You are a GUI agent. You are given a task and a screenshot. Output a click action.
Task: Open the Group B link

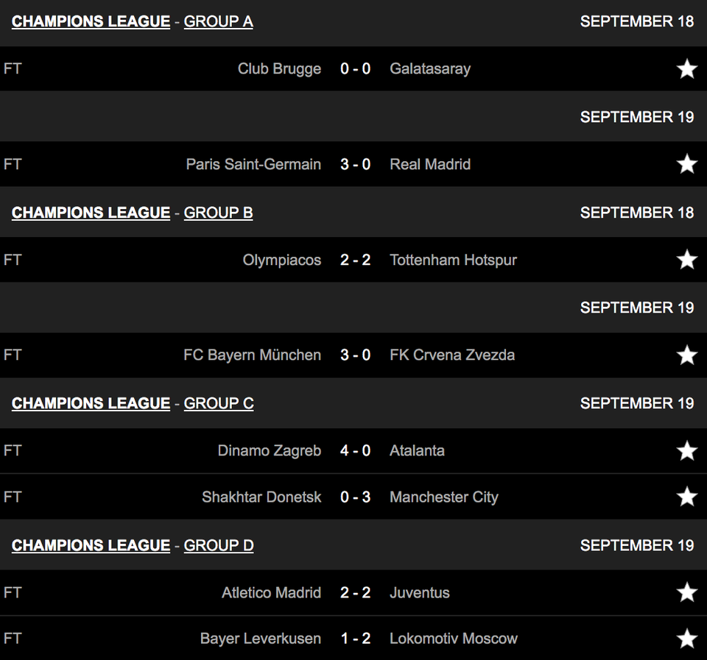point(218,213)
